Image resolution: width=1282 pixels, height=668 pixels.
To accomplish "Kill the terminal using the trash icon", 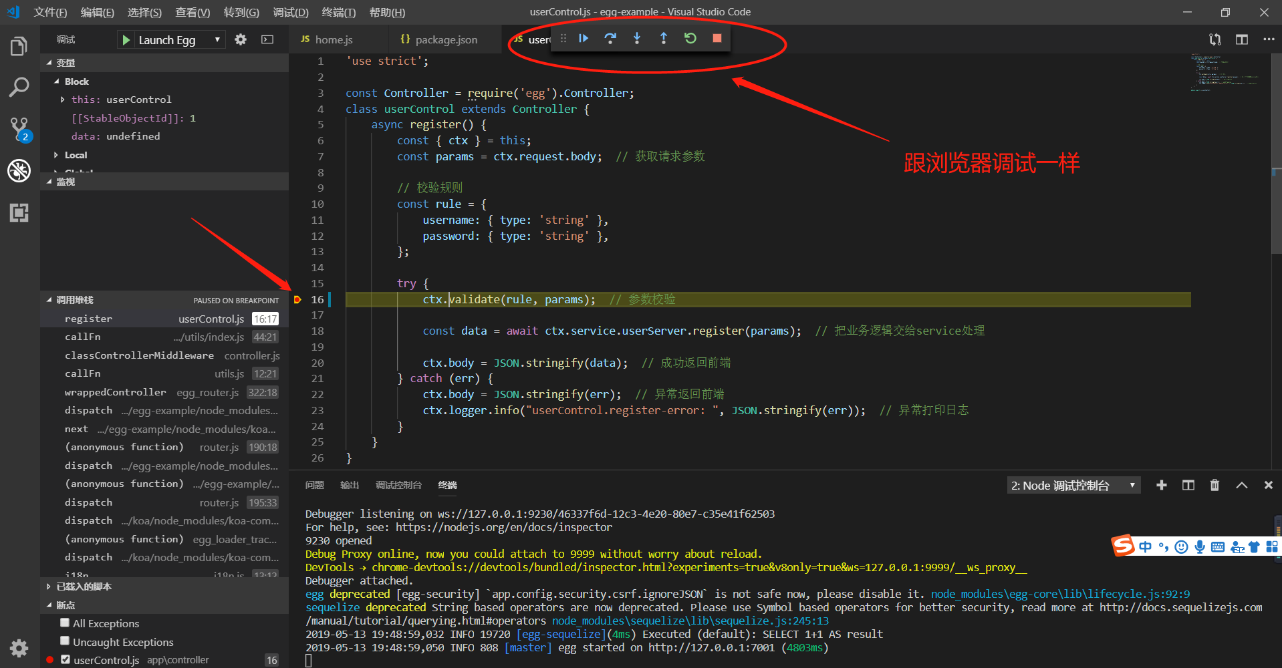I will pyautogui.click(x=1214, y=485).
